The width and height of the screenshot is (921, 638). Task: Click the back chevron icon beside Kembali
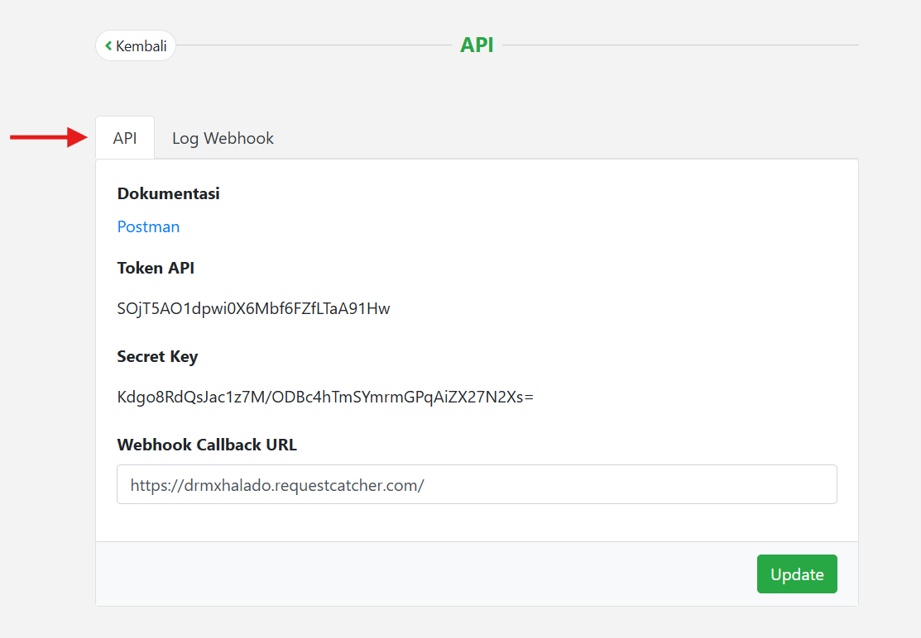pyautogui.click(x=108, y=46)
